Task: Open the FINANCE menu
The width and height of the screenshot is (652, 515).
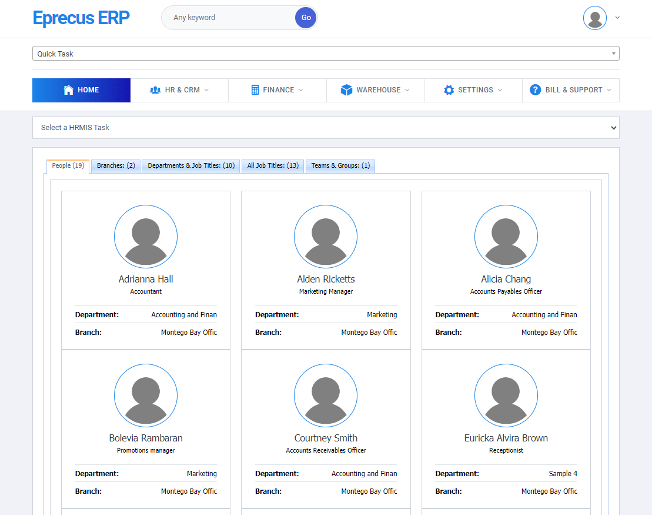Action: (x=277, y=90)
